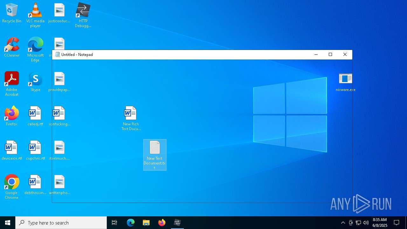Show hidden system tray icons
Screen dimensions: 407x229
tap(343, 223)
